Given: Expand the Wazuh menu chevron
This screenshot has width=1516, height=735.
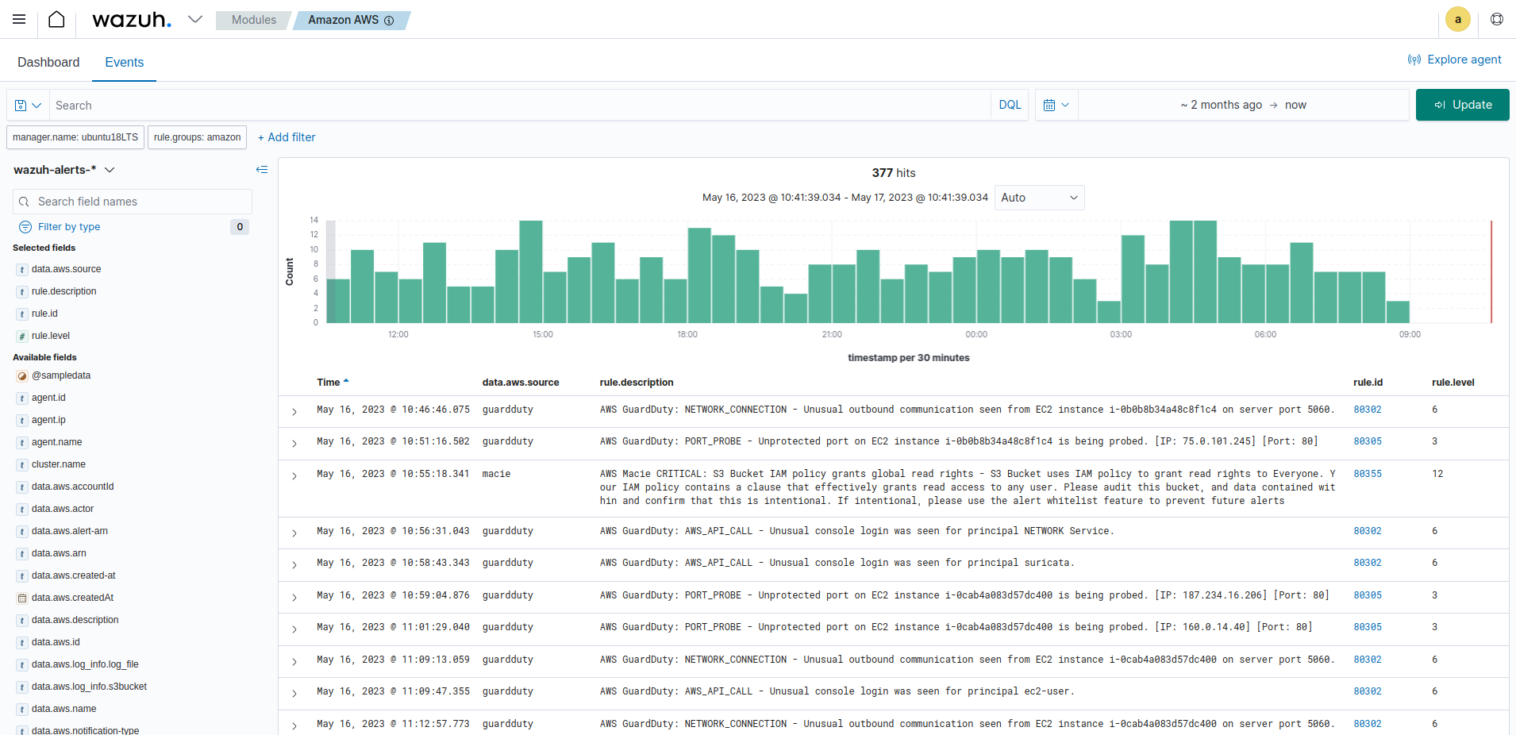Looking at the screenshot, I should click(x=195, y=19).
